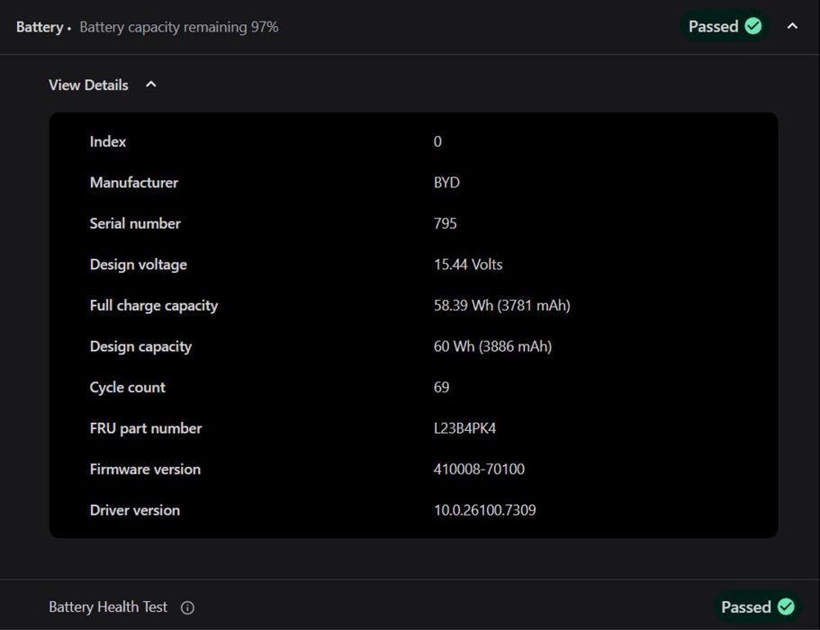820x630 pixels.
Task: Click the Battery section heading
Action: click(40, 27)
